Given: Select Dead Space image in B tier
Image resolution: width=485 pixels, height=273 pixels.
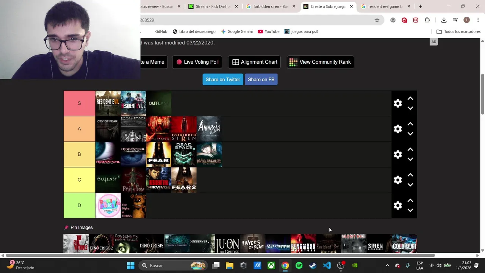Looking at the screenshot, I should pos(184,154).
